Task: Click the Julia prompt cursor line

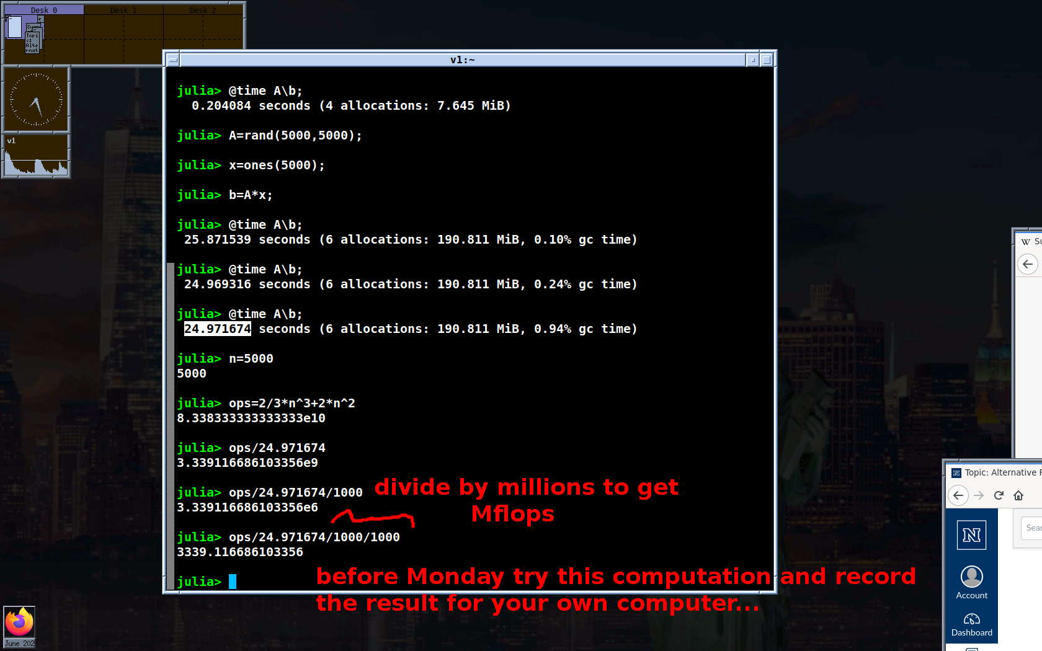Action: coord(233,582)
